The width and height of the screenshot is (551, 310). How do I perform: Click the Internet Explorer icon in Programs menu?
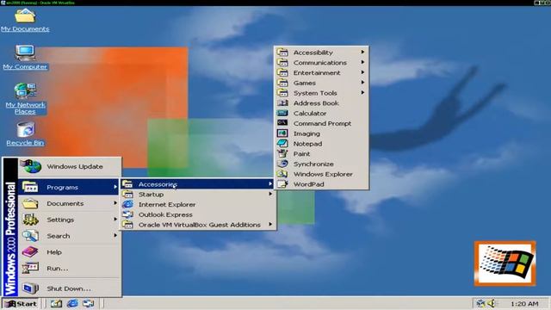pyautogui.click(x=127, y=204)
